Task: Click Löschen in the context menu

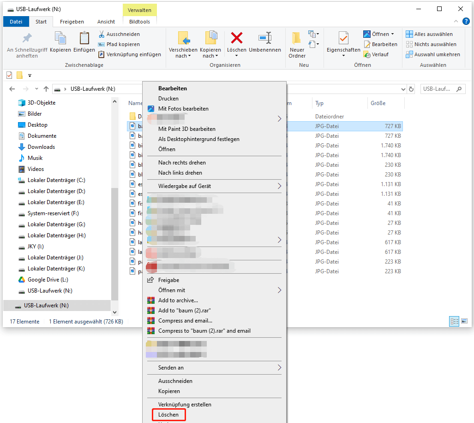Action: pyautogui.click(x=168, y=415)
